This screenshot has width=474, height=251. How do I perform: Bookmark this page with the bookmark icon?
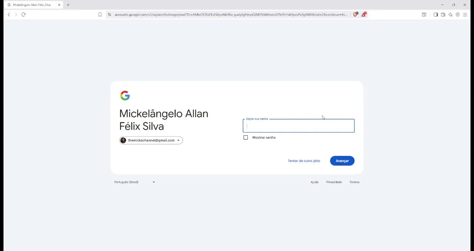pos(100,15)
